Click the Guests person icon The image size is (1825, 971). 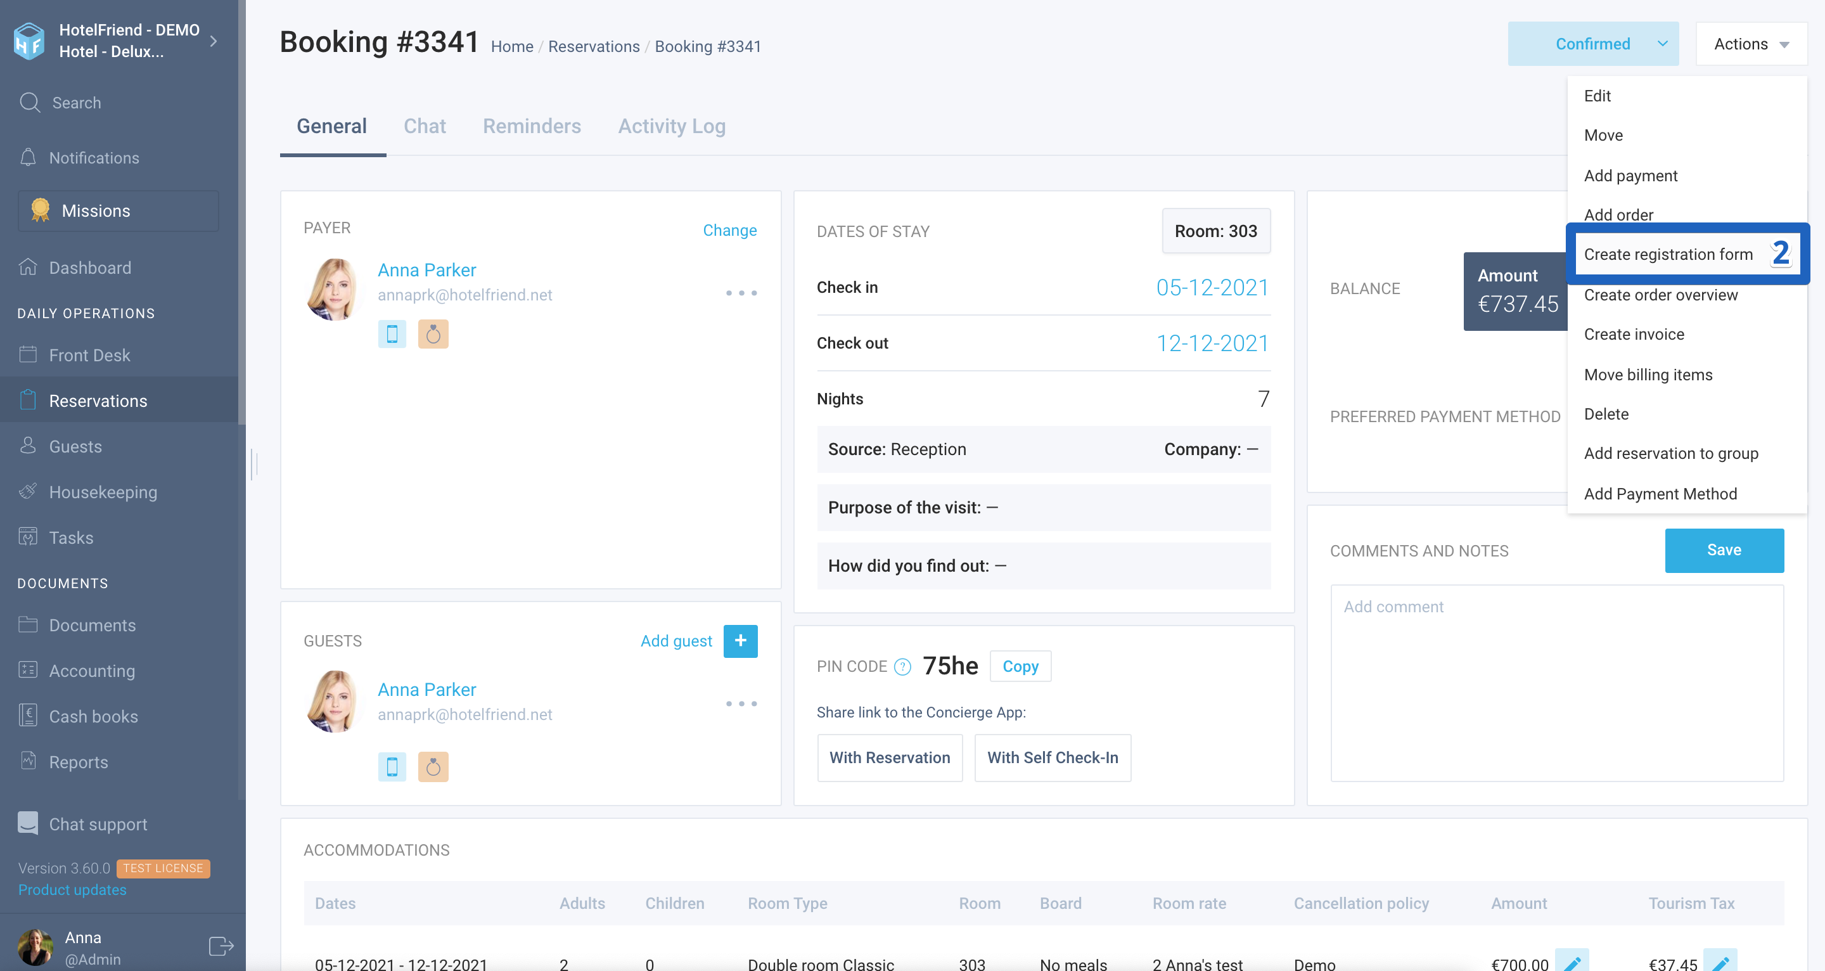coord(28,445)
